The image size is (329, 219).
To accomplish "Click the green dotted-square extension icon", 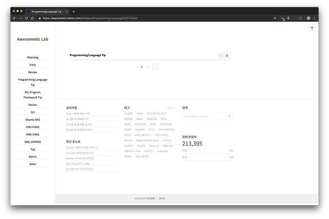I will pos(294,18).
